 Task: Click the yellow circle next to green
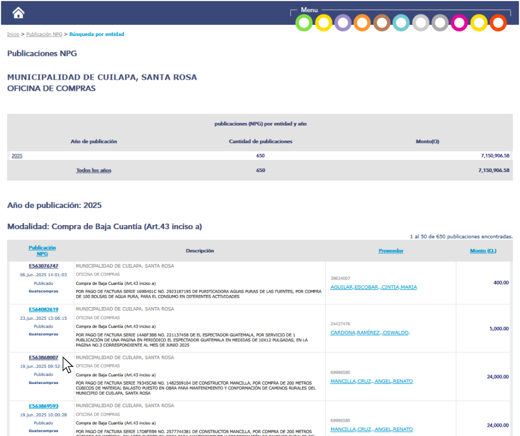pyautogui.click(x=323, y=23)
